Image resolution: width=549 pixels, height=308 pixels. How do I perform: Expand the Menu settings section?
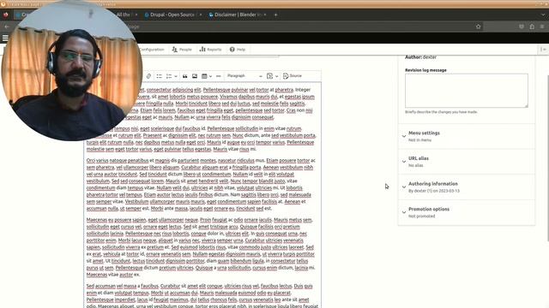click(x=467, y=136)
